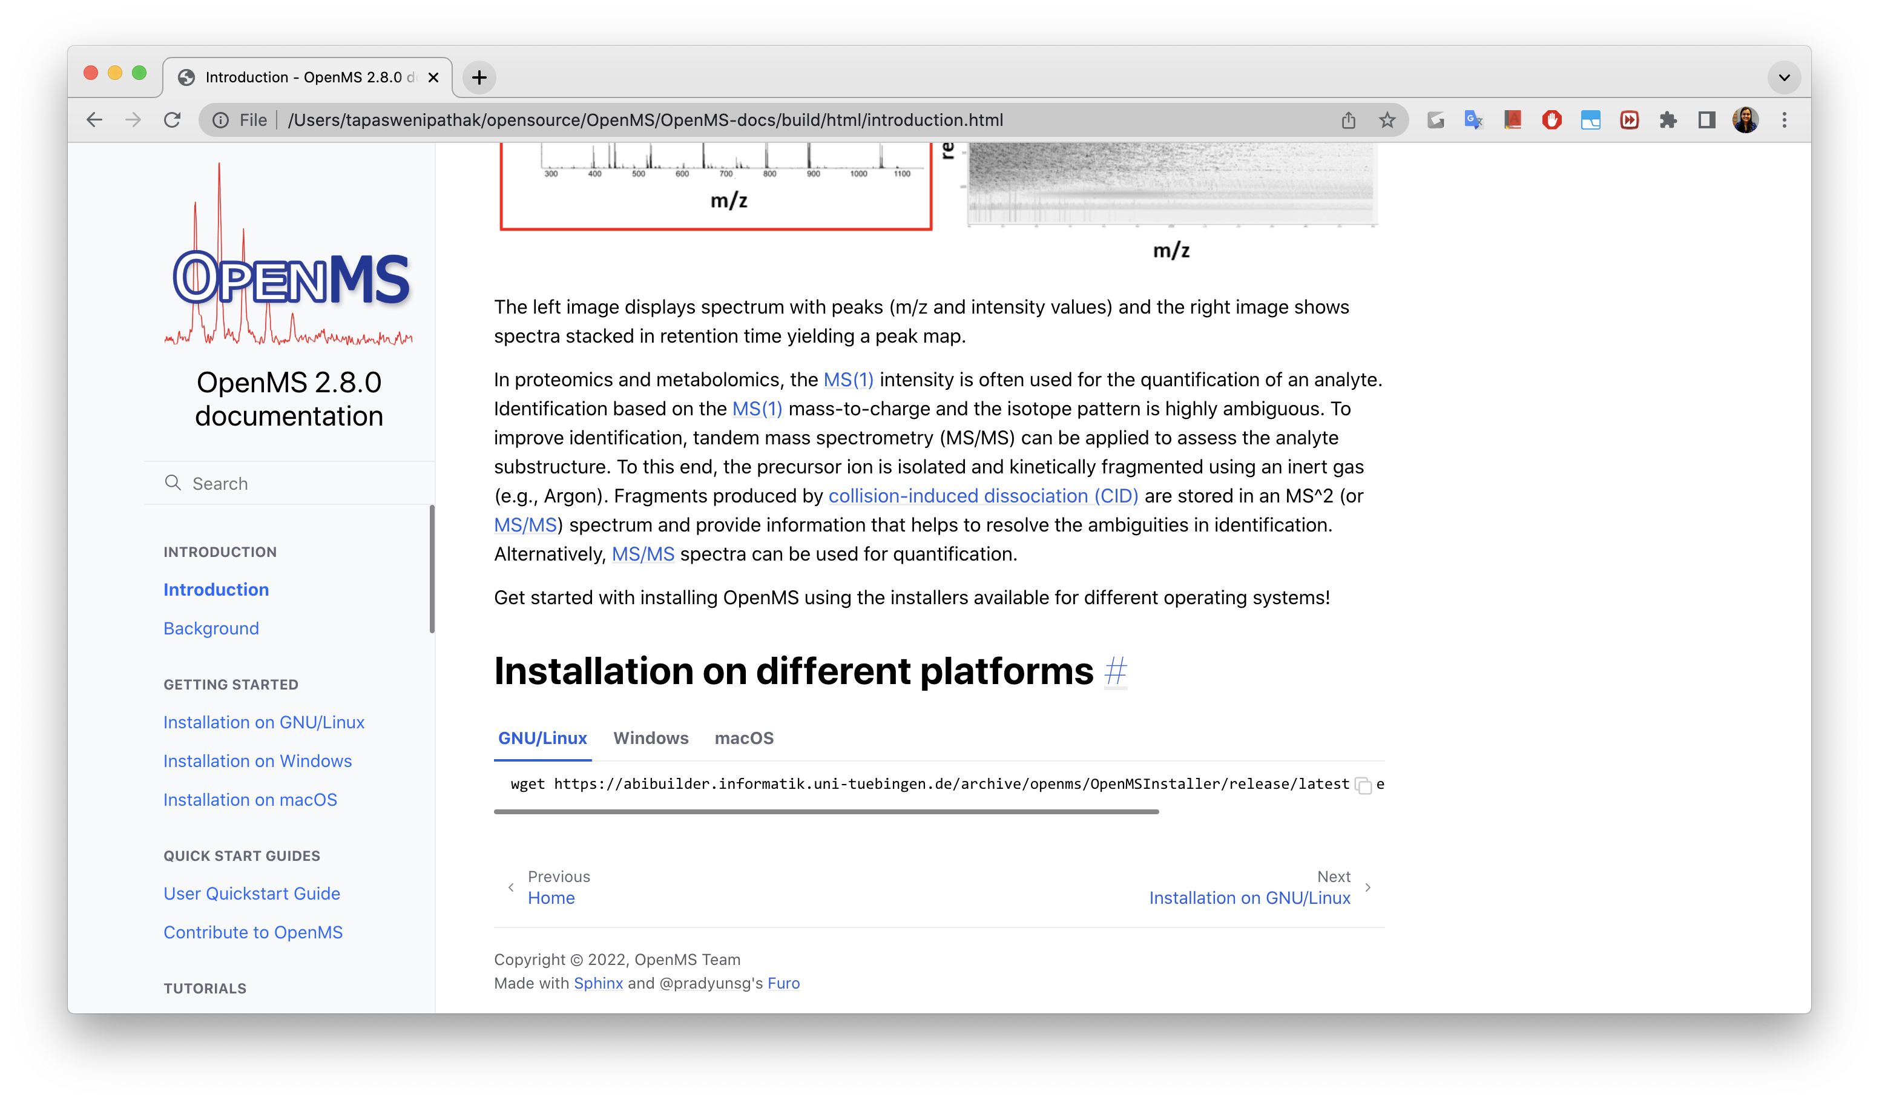1879x1103 pixels.
Task: Open a new browser tab
Action: point(479,77)
